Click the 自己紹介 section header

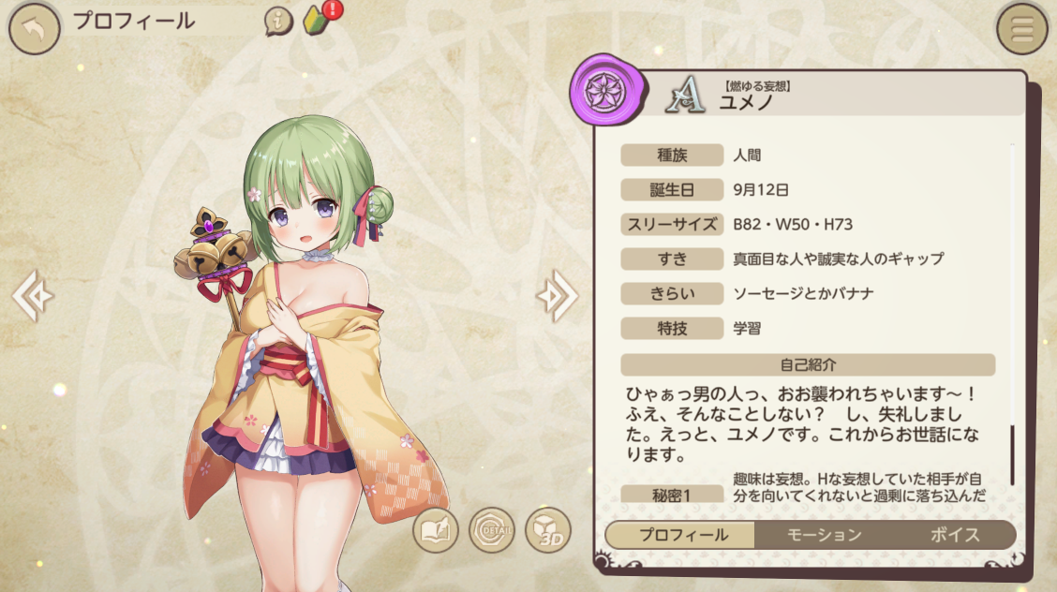click(x=808, y=364)
